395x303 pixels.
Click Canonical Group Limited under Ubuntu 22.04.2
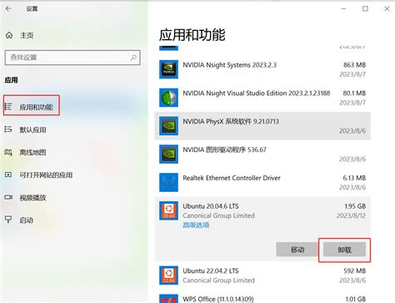218,280
